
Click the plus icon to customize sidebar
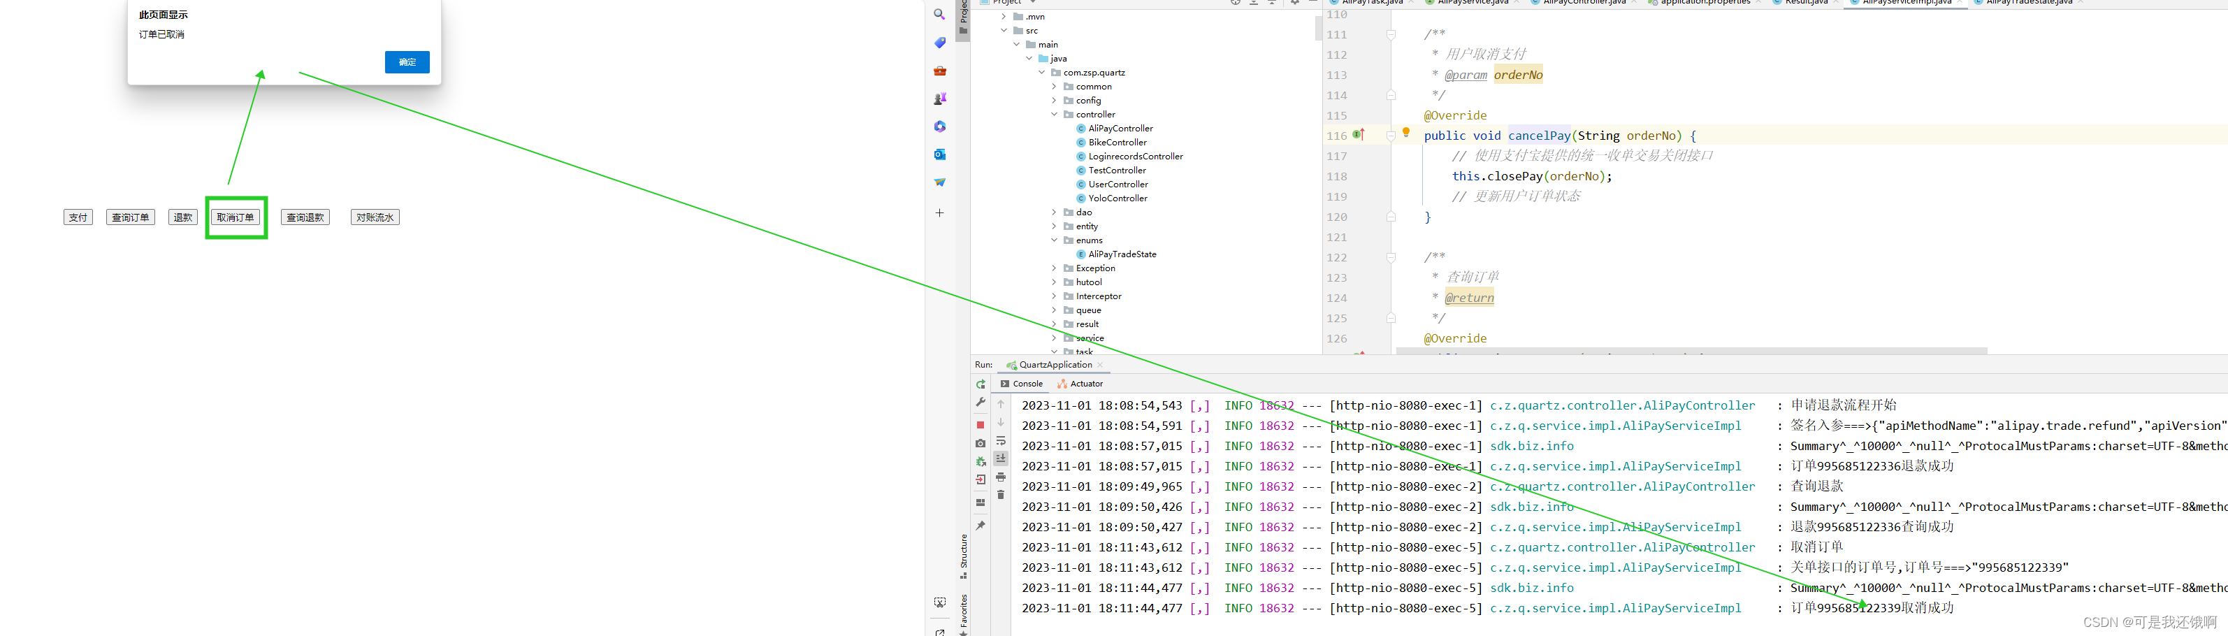click(x=939, y=213)
